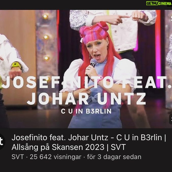The image size is (172, 172).
Task: Tap the singer's blue denim dress
Action: [x=96, y=110]
